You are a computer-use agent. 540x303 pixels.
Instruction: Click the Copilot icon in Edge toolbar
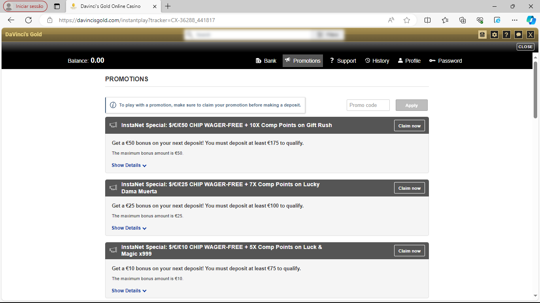click(531, 20)
